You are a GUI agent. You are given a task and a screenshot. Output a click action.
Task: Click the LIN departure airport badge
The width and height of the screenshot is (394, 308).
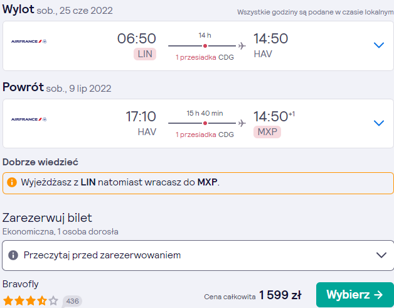tap(145, 54)
